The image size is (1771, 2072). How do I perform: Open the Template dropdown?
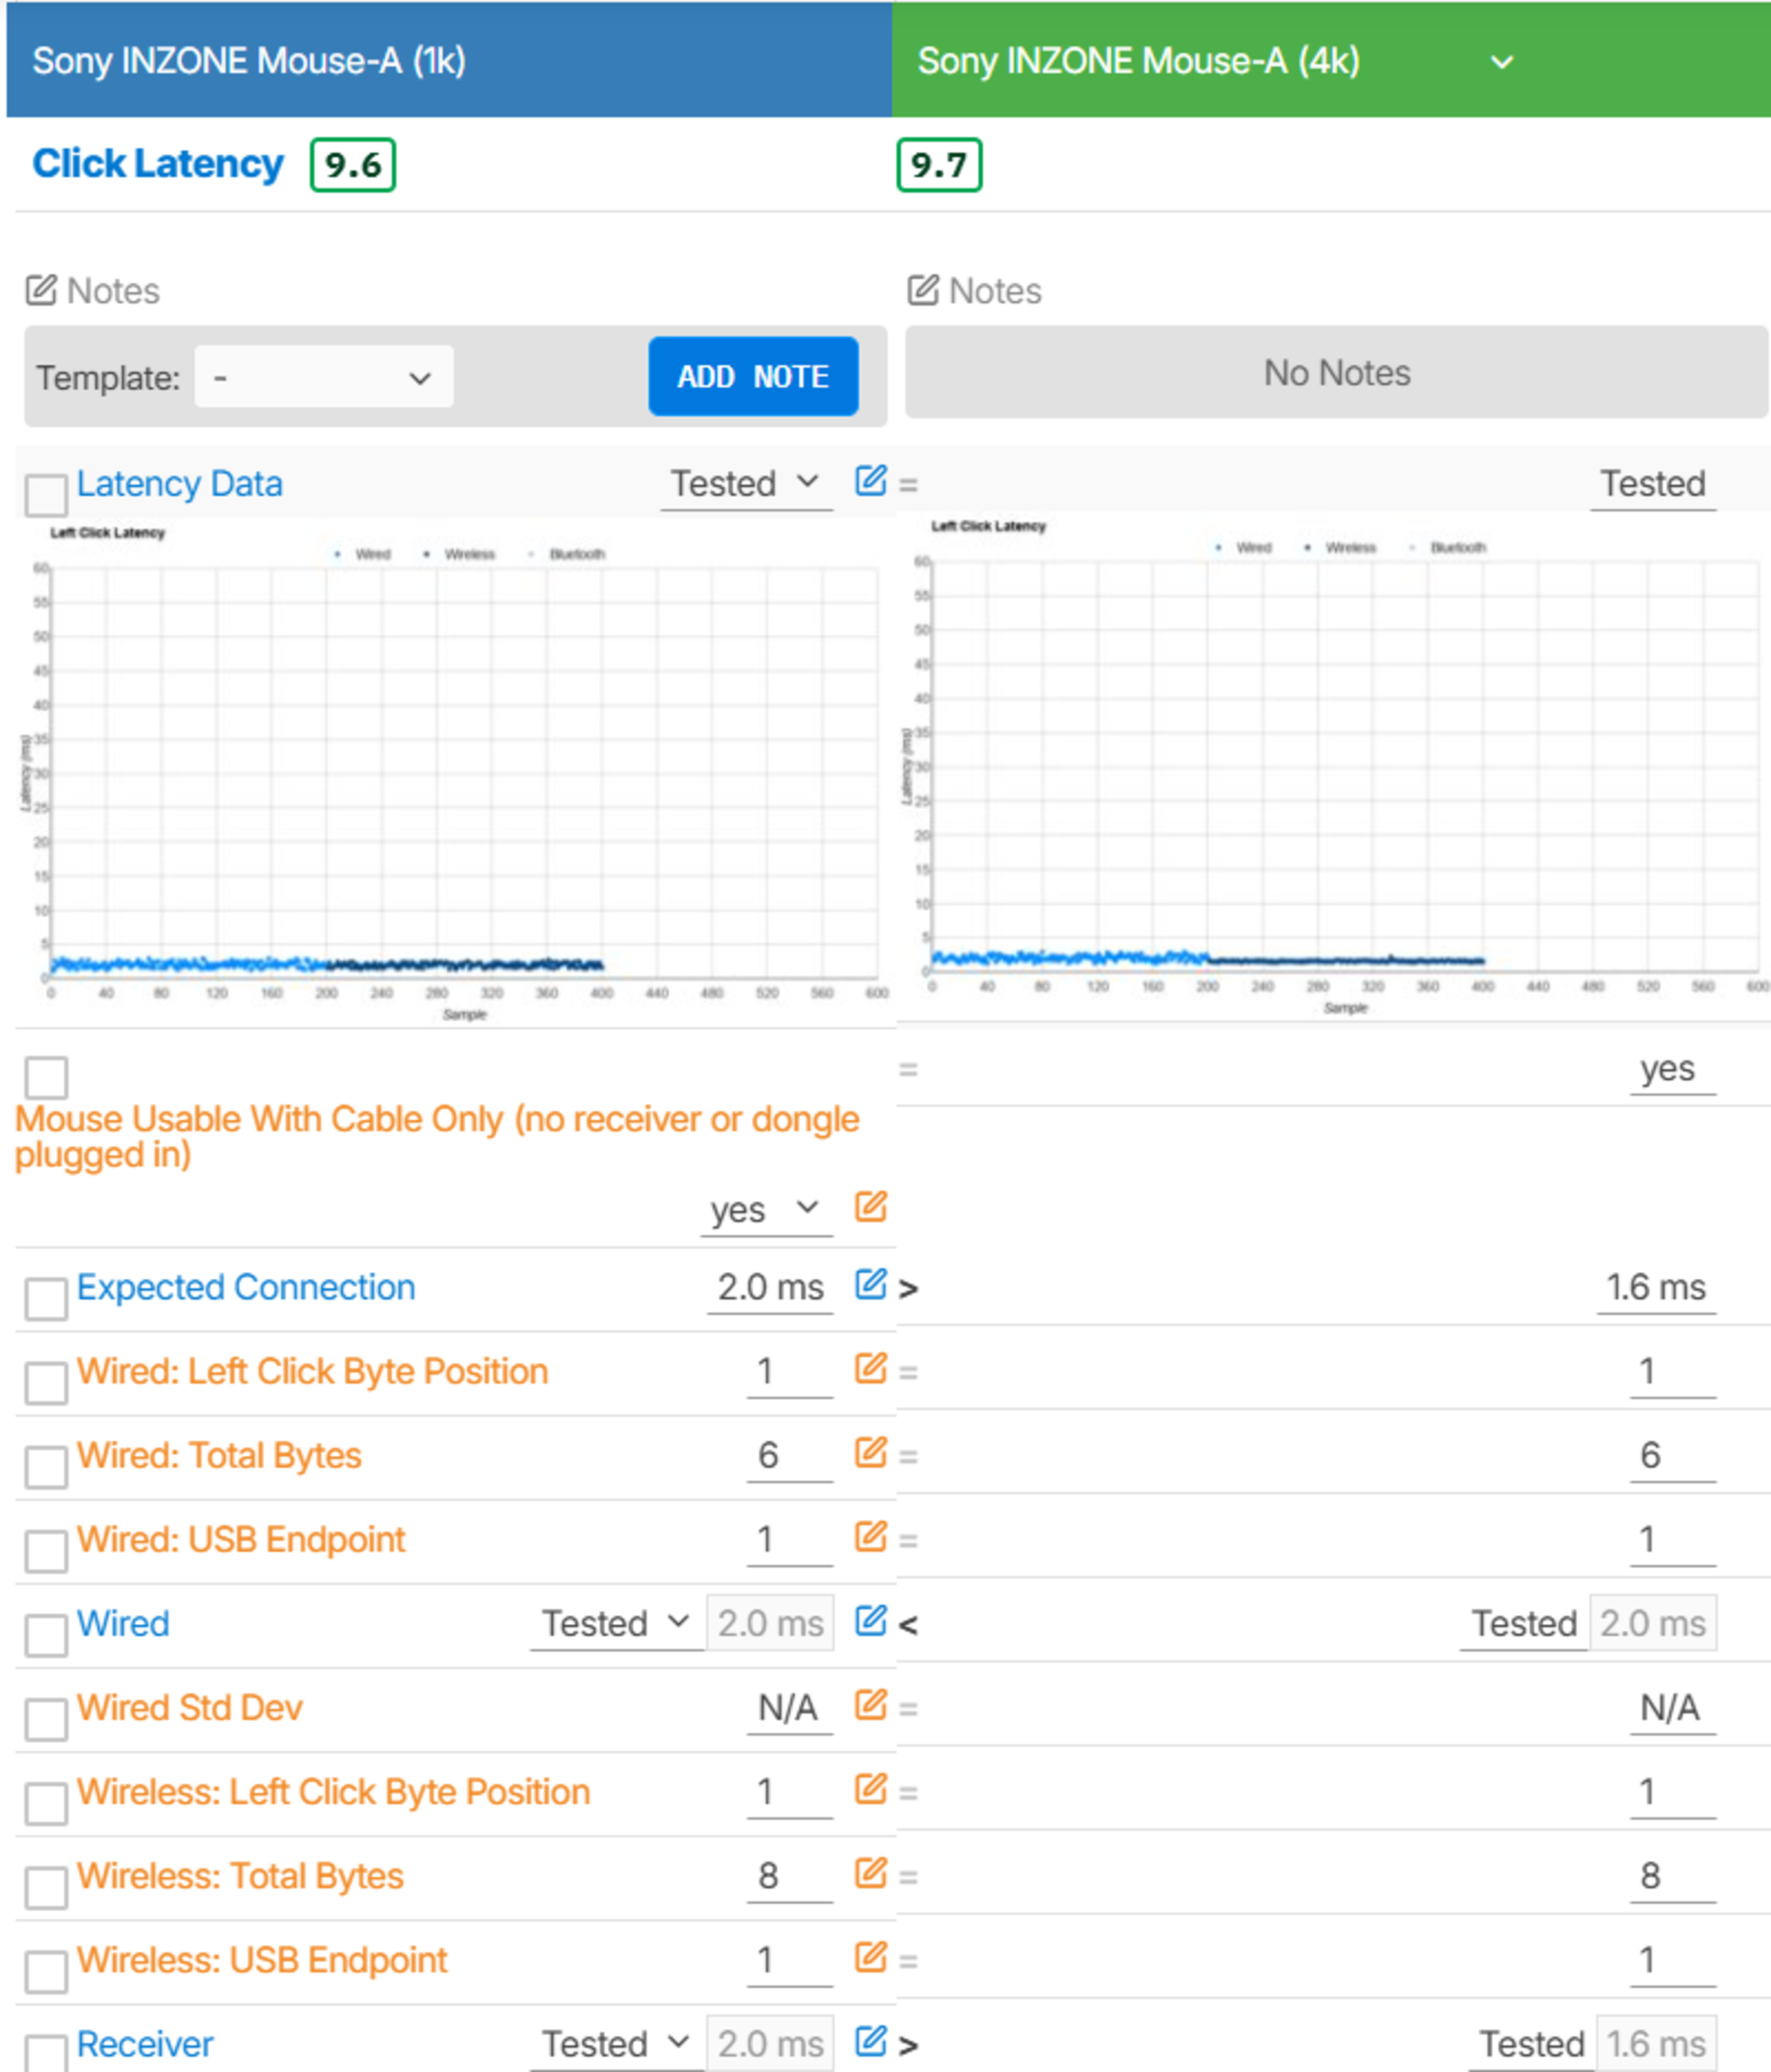click(323, 378)
